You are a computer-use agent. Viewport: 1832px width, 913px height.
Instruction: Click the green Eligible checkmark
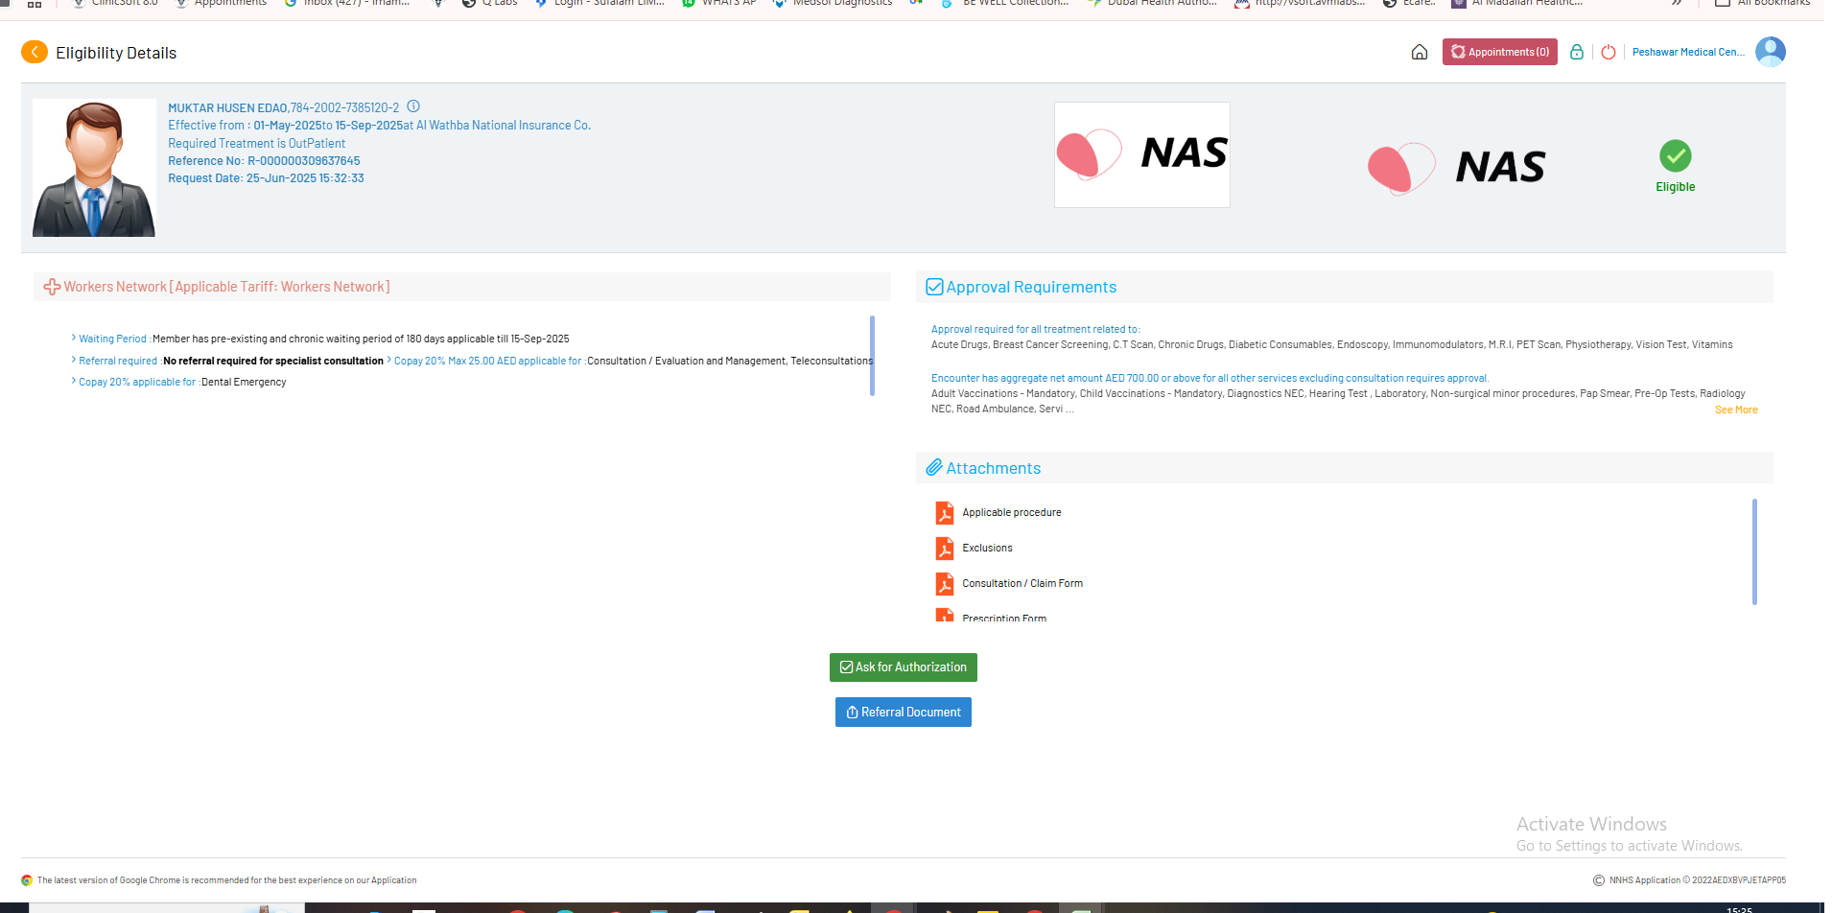[1675, 156]
